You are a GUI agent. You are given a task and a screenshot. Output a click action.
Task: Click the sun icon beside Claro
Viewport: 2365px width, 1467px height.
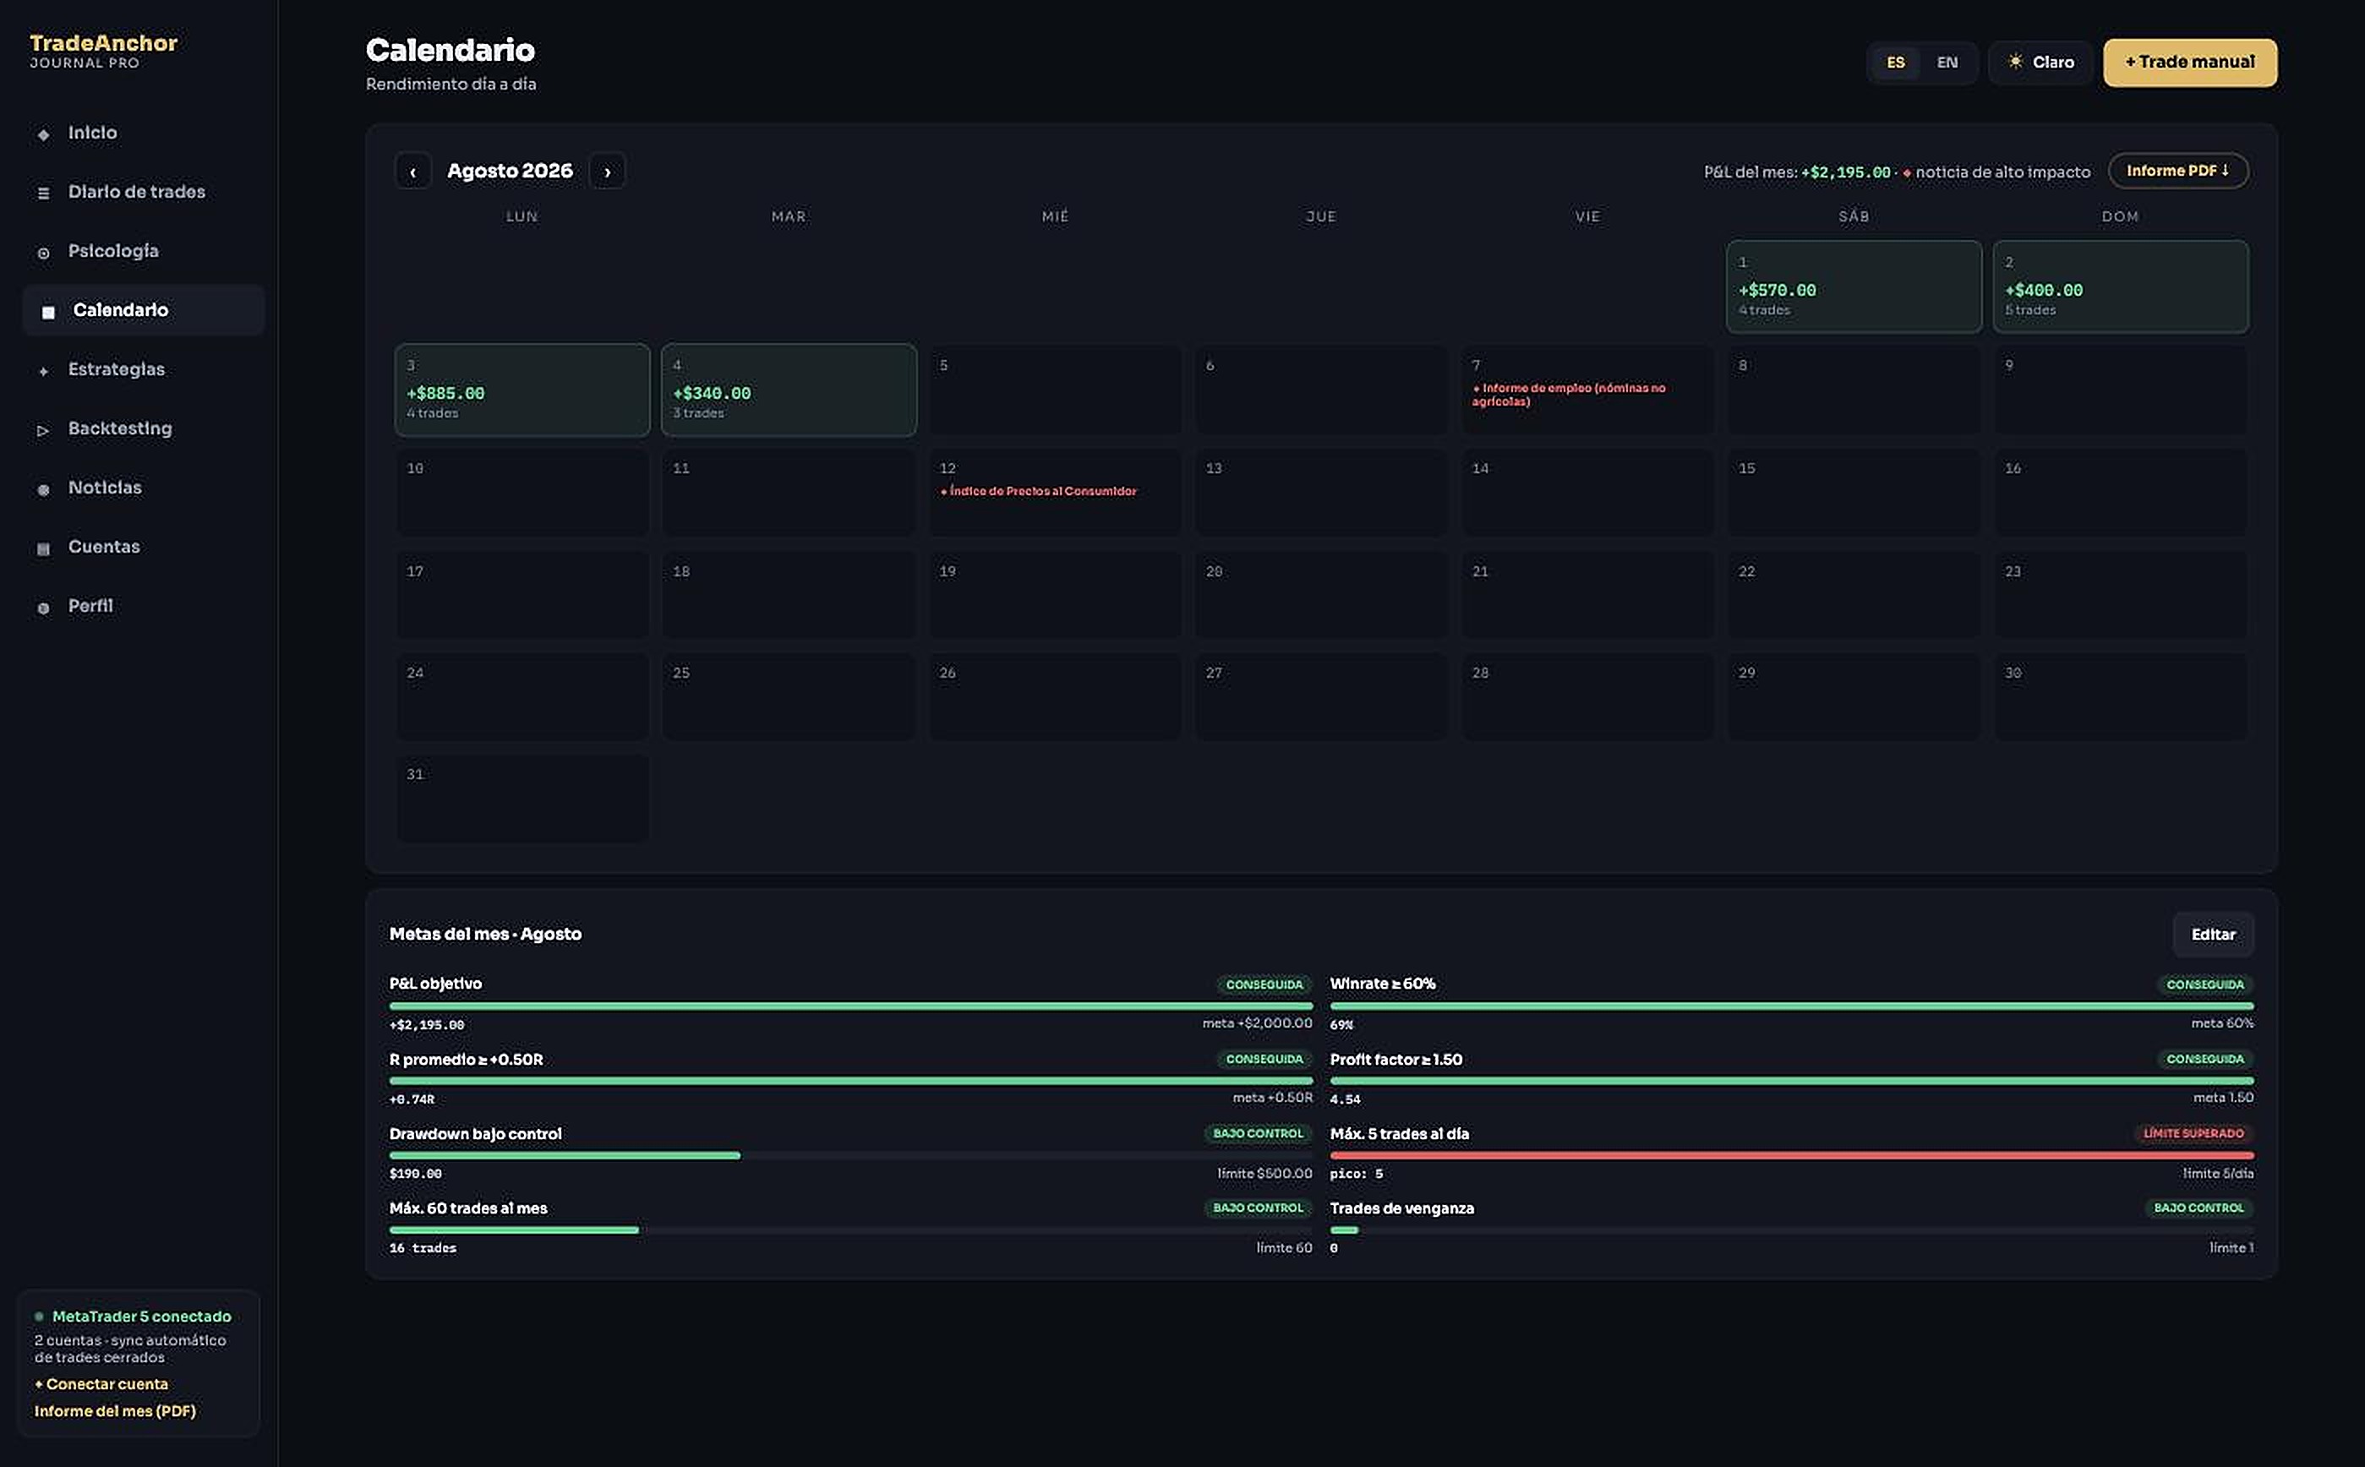2015,61
